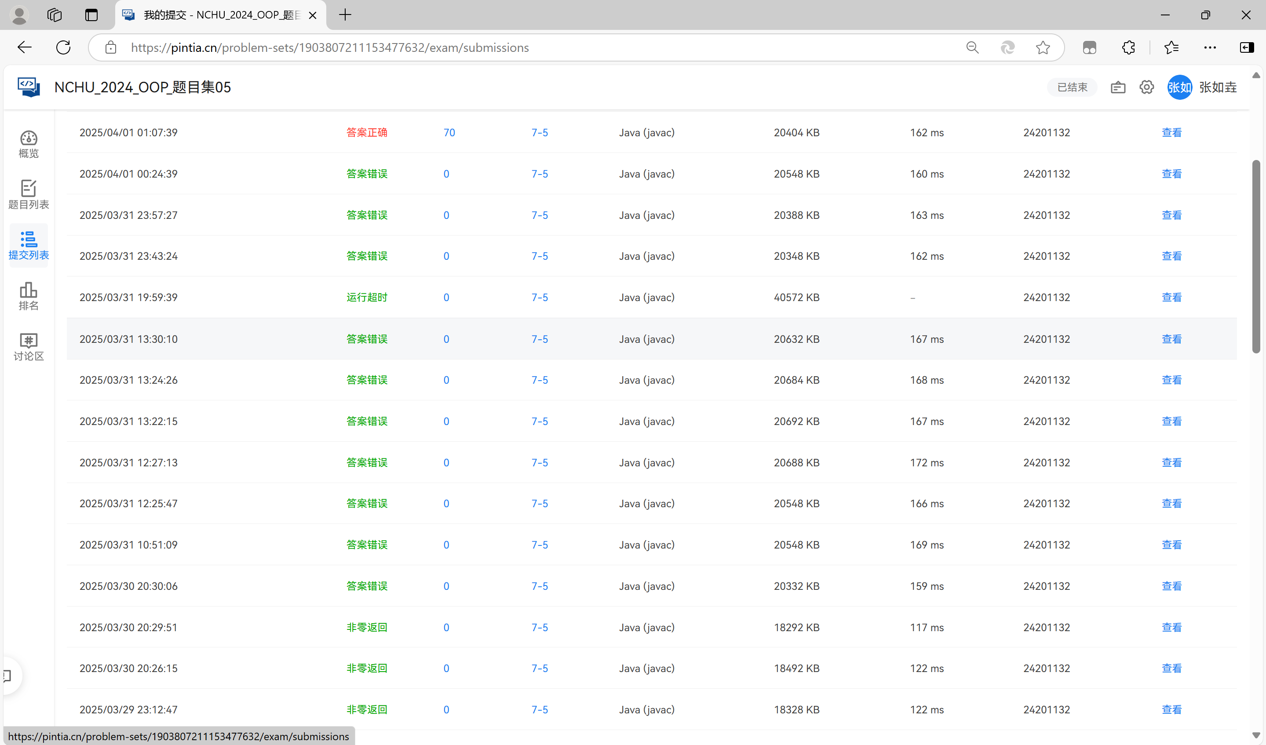This screenshot has height=745, width=1266.
Task: Select the 提交列表 submissions sidebar tab
Action: (x=29, y=246)
